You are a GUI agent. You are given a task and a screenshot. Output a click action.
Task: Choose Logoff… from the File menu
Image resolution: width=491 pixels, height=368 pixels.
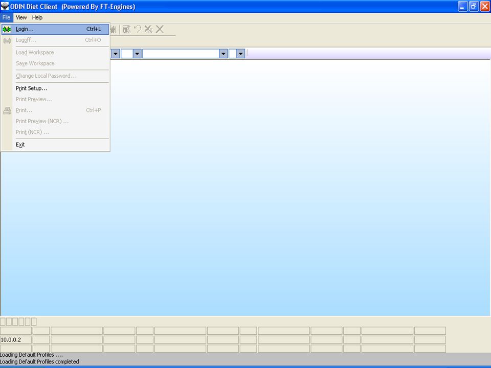pyautogui.click(x=55, y=40)
